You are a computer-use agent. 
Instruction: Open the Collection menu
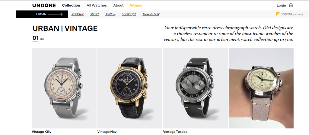pos(71,5)
